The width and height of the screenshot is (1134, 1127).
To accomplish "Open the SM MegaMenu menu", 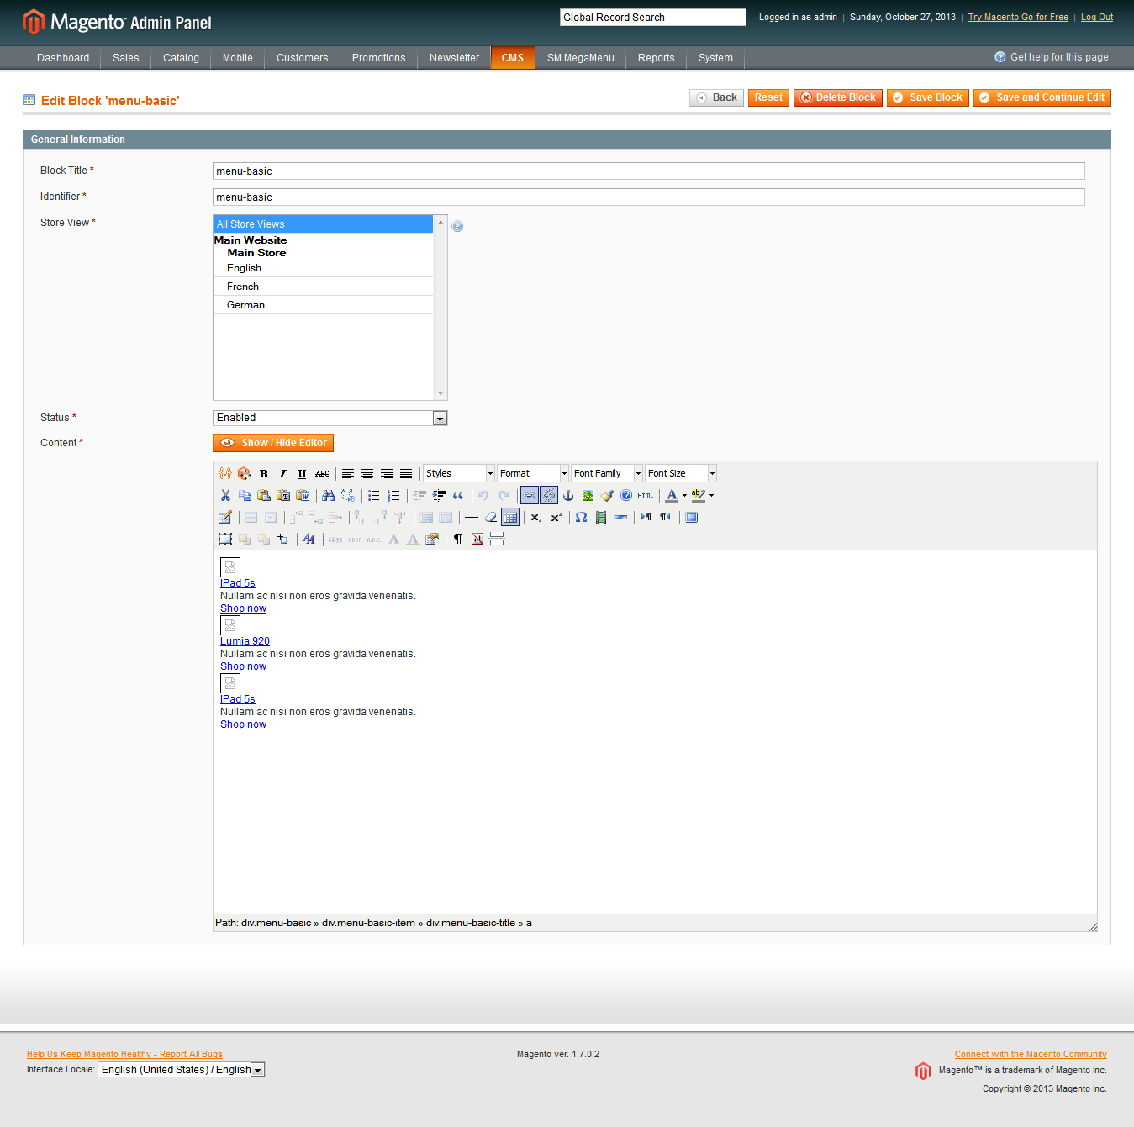I will [581, 58].
